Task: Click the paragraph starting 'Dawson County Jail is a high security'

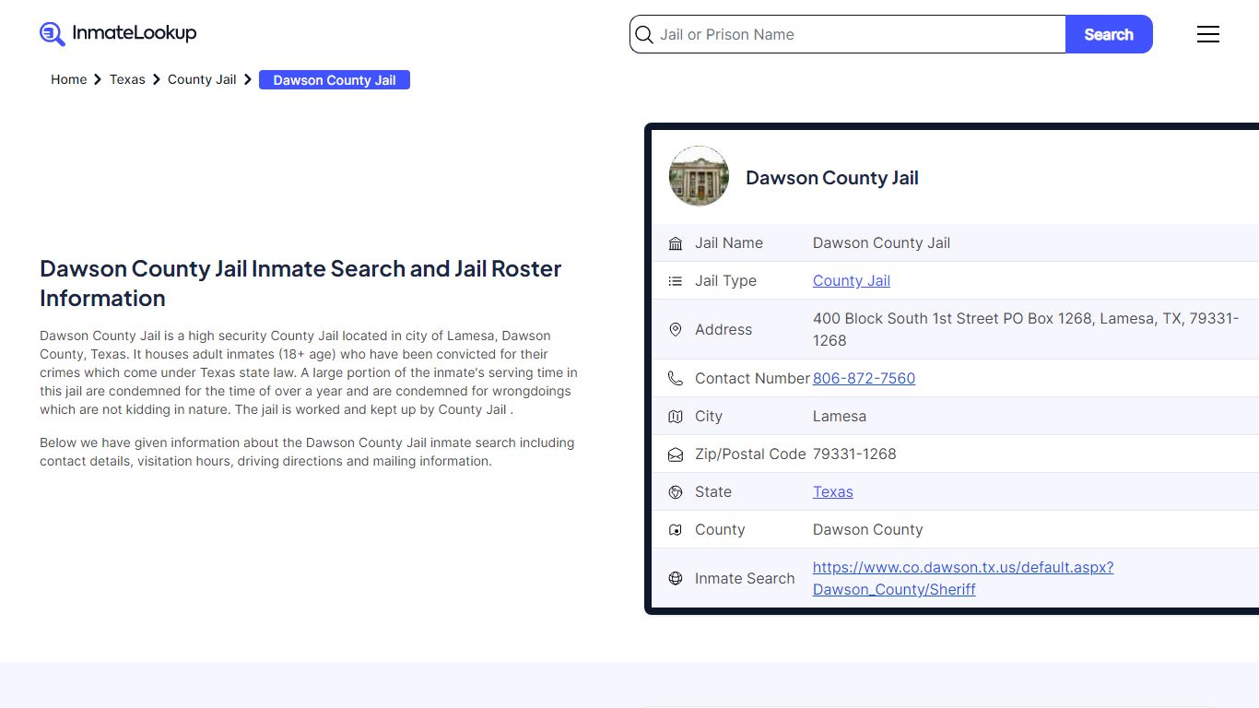Action: point(309,372)
